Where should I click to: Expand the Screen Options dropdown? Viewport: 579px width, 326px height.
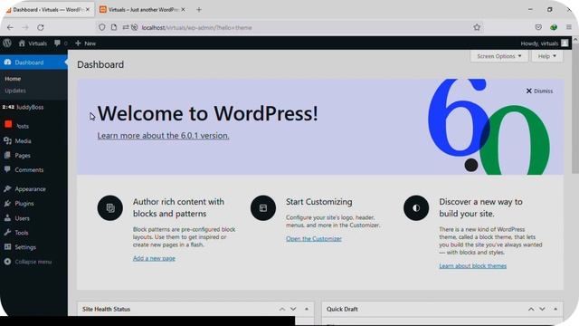(x=498, y=56)
